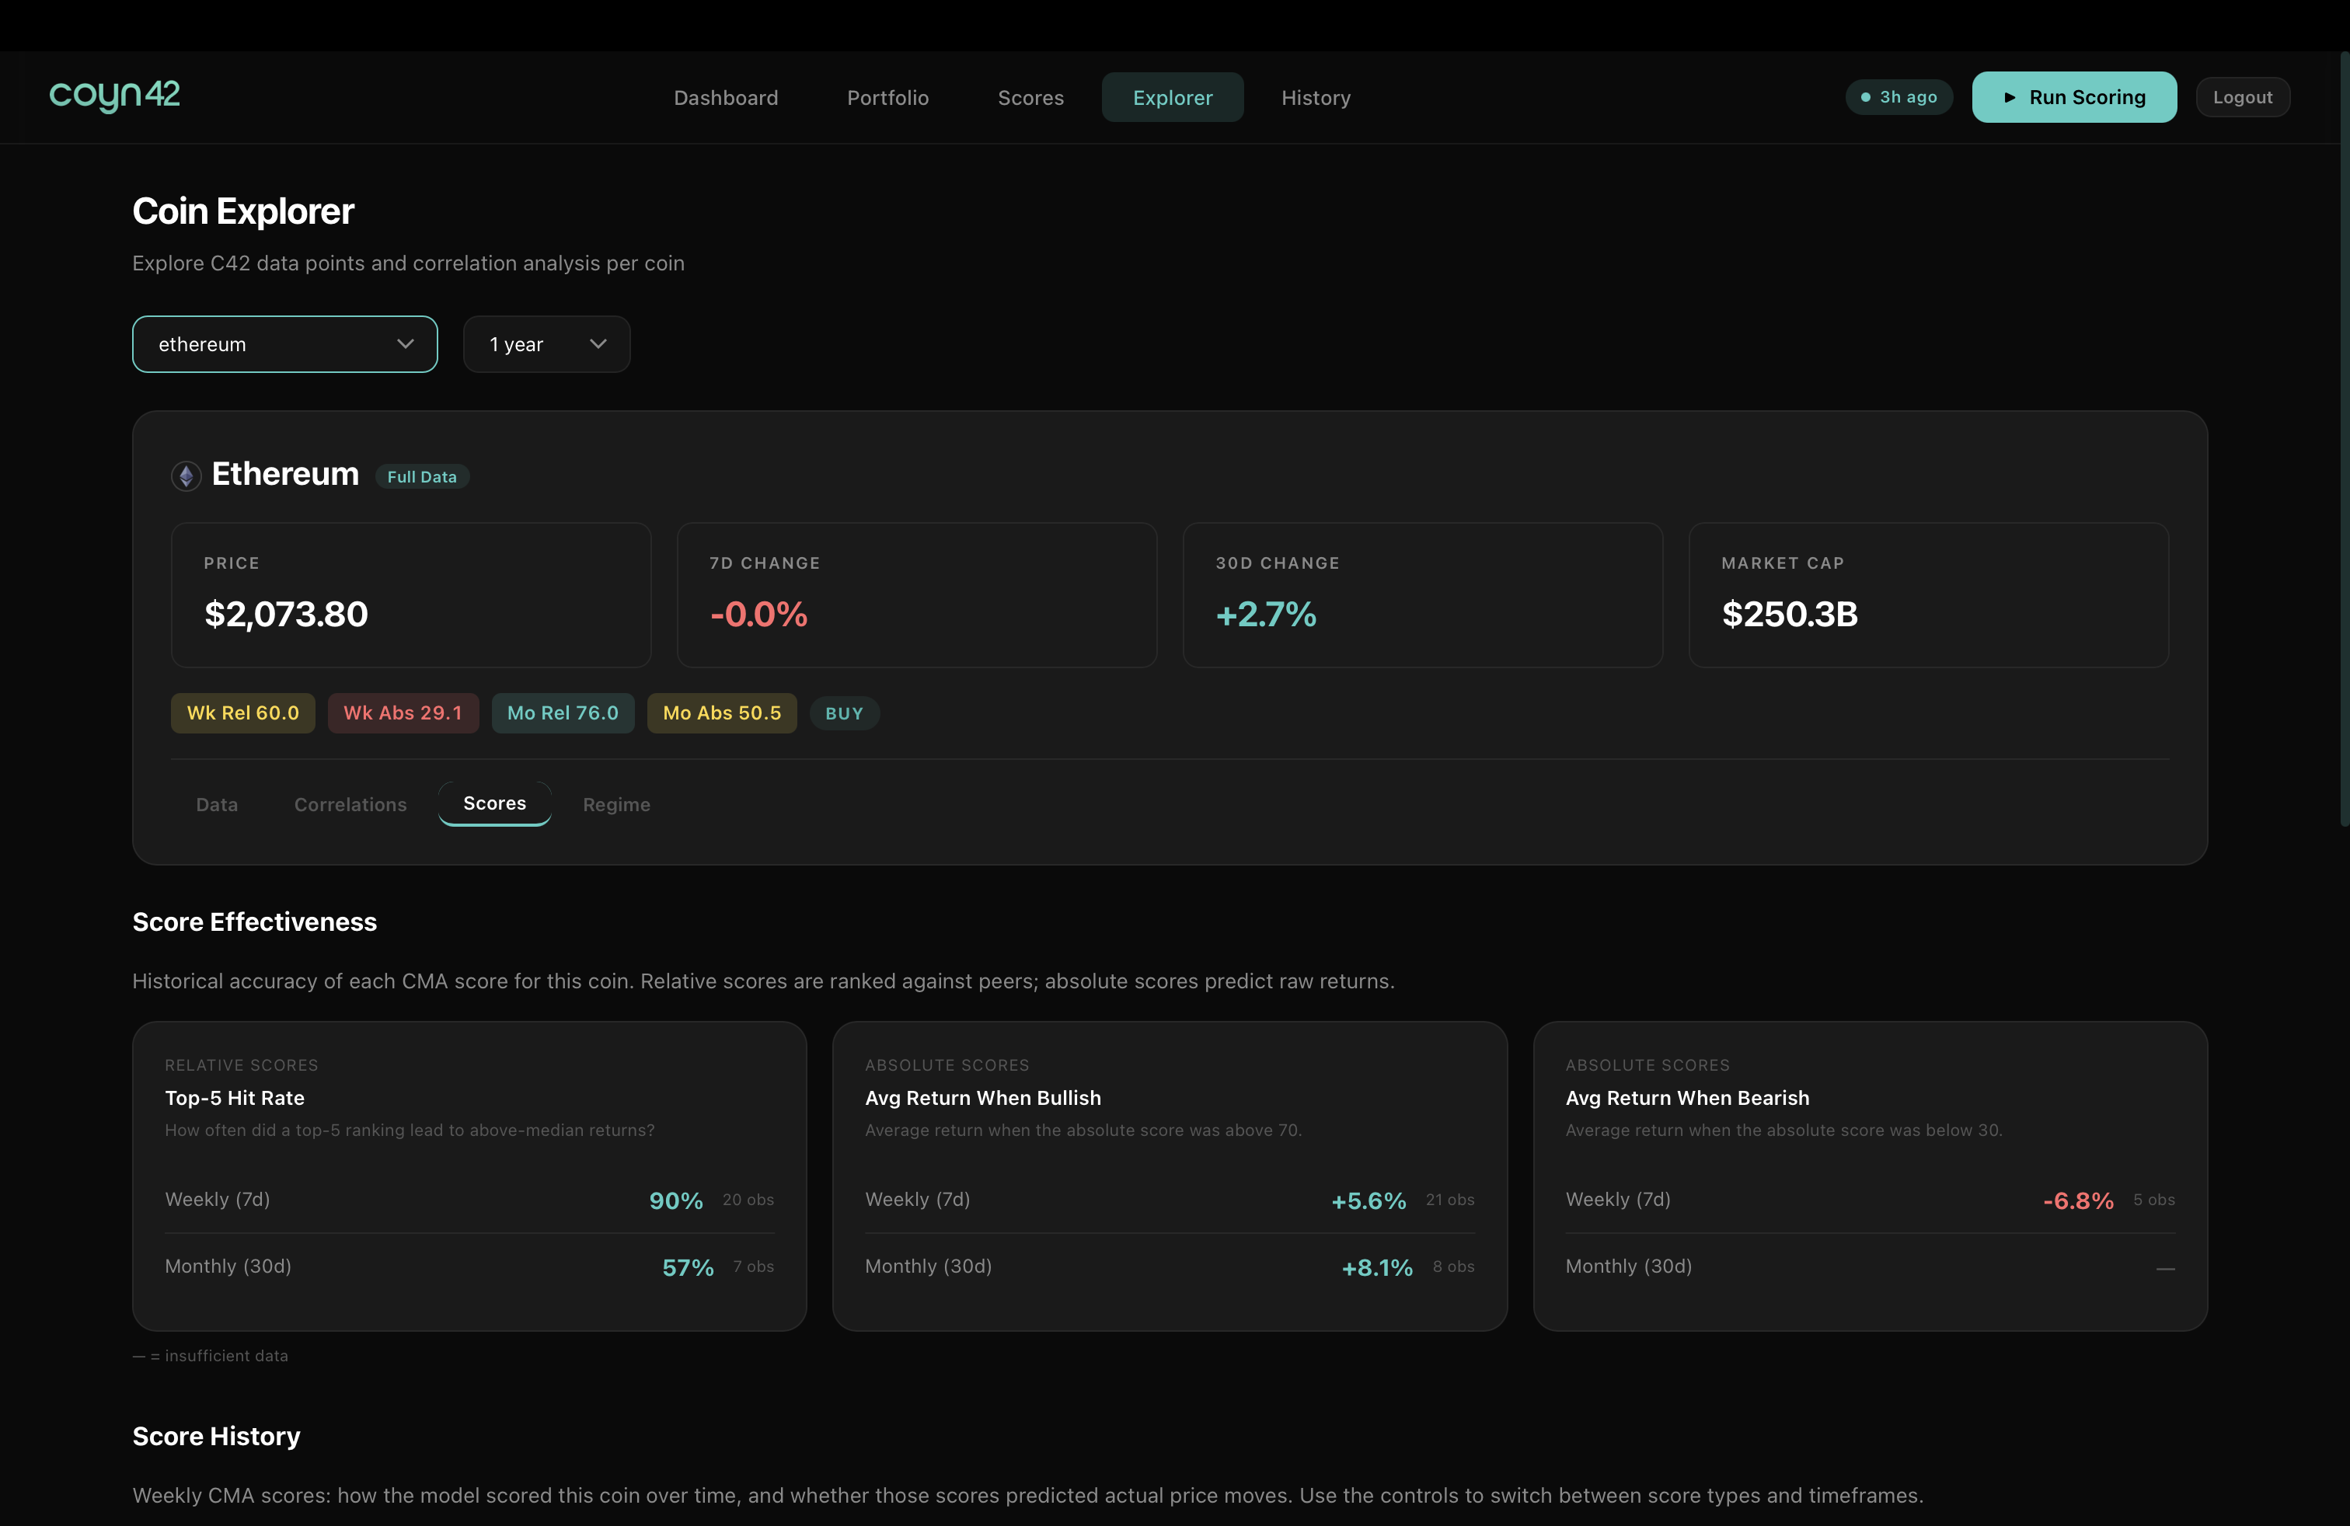
Task: Click the Wk Rel 60.0 score badge
Action: coord(243,712)
